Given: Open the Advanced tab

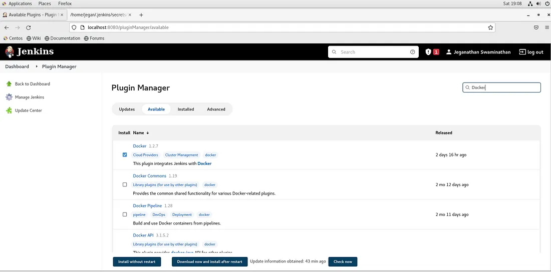Looking at the screenshot, I should point(216,109).
